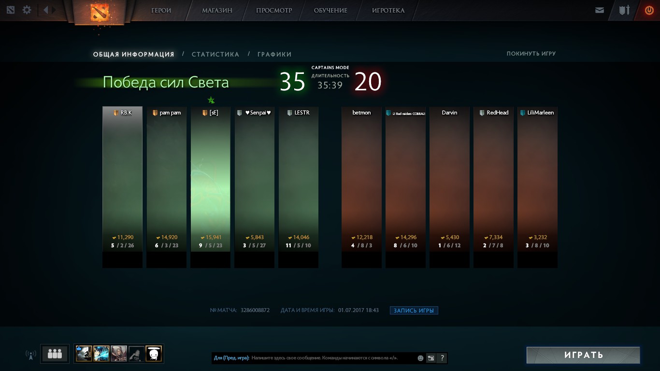Open the ПРОСМОТР menu
Screen dimensions: 660x371
click(274, 10)
